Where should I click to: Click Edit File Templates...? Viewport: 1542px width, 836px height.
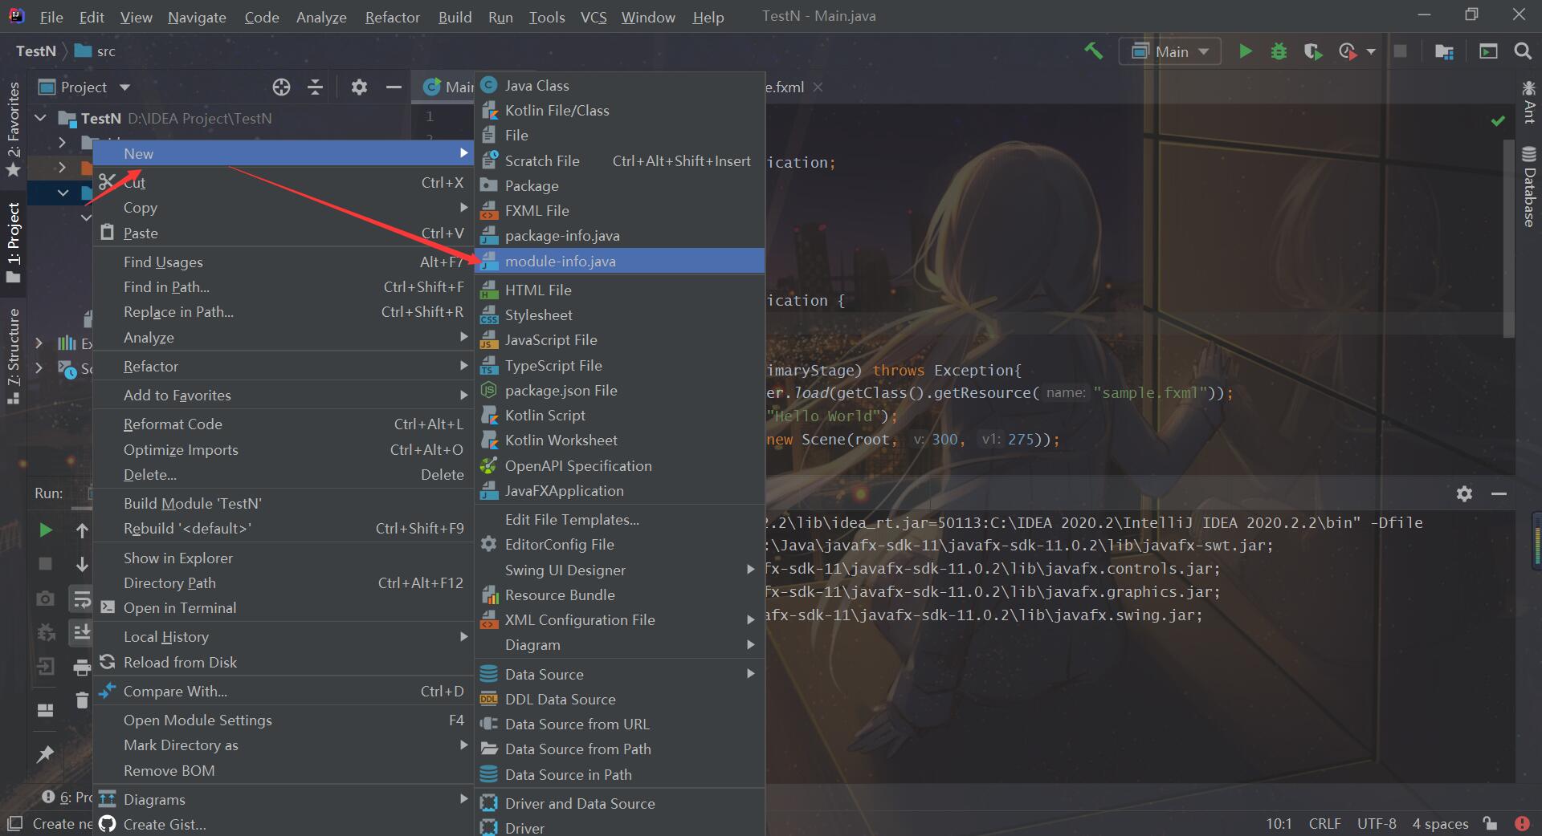coord(619,519)
